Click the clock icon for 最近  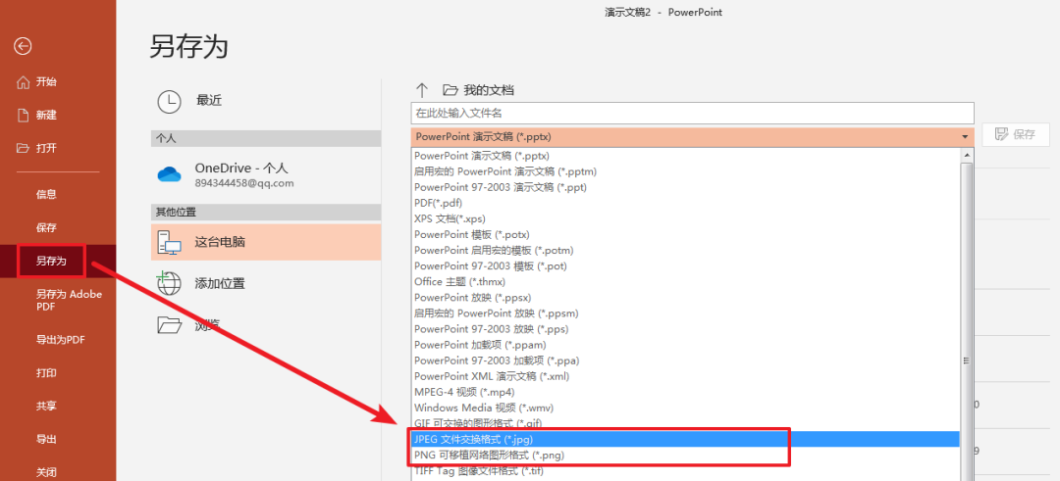[169, 101]
